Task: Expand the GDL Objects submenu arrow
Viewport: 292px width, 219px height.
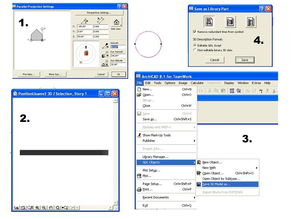Action: (195, 162)
